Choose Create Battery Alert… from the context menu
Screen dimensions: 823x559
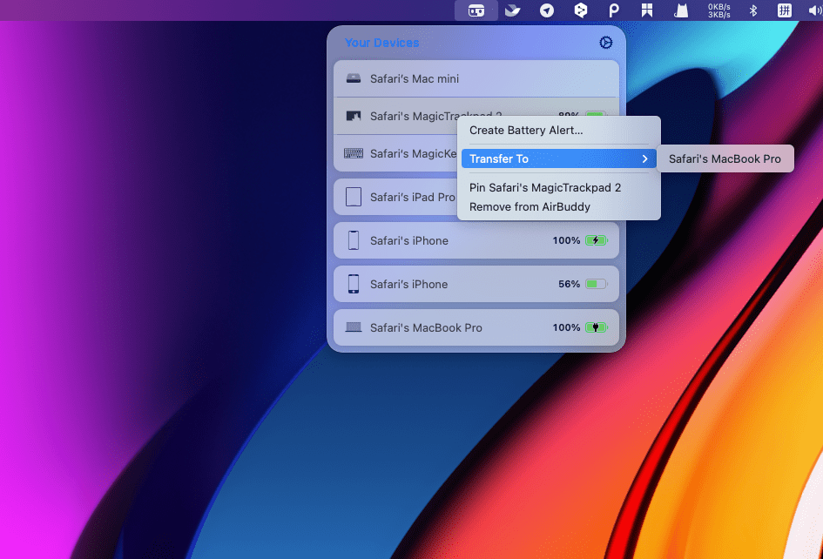click(526, 131)
